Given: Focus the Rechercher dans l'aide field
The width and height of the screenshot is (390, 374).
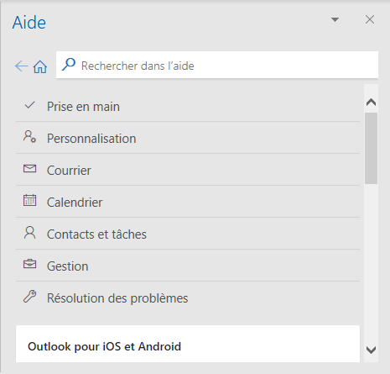Looking at the screenshot, I should [217, 65].
